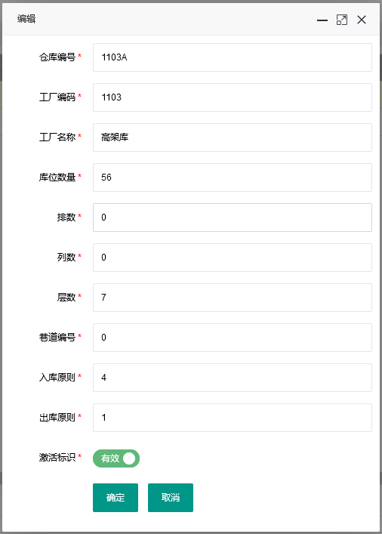Screen dimensions: 382x534
Task: Click the 仓库编号 label
Action: tap(57, 57)
